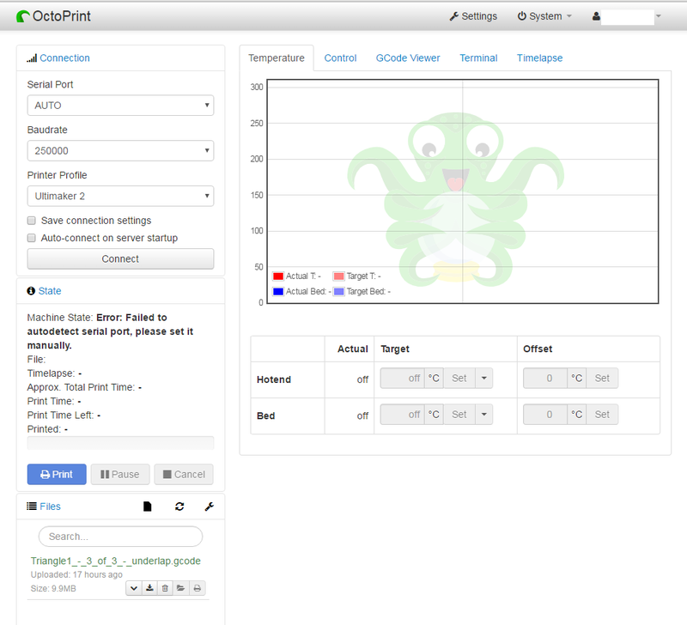Toggle the Files panel header link
Viewport: 687px width, 625px height.
point(51,507)
